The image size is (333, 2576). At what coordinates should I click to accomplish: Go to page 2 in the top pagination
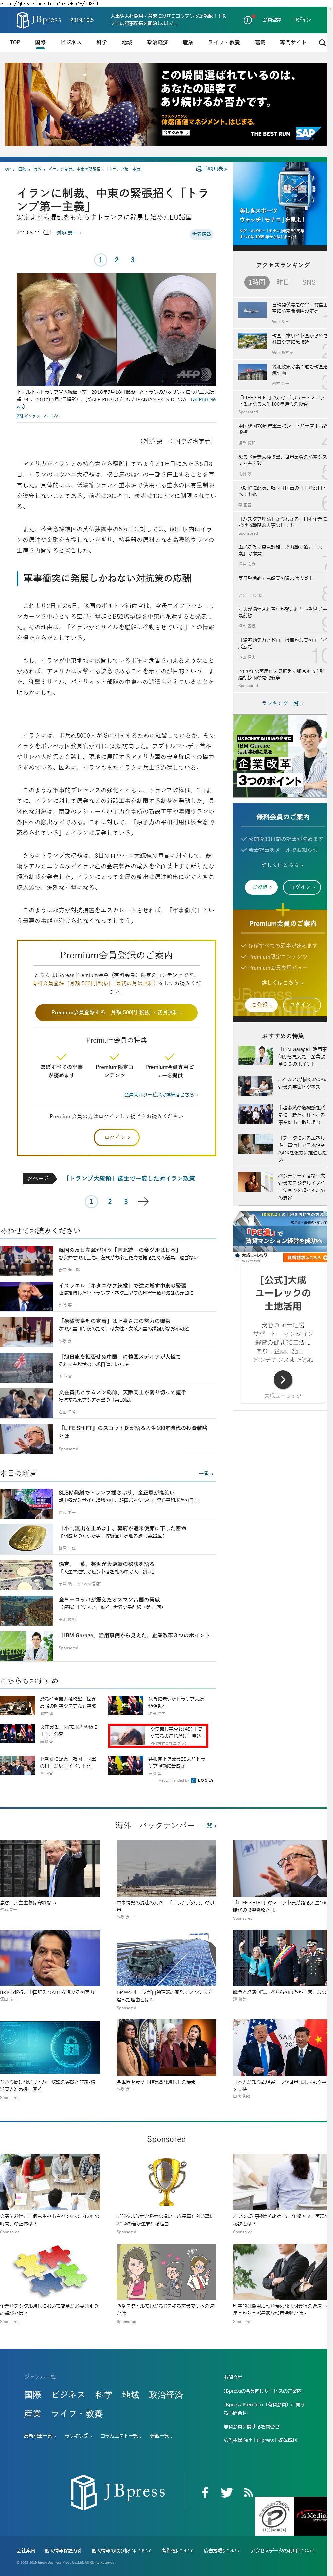click(x=116, y=260)
